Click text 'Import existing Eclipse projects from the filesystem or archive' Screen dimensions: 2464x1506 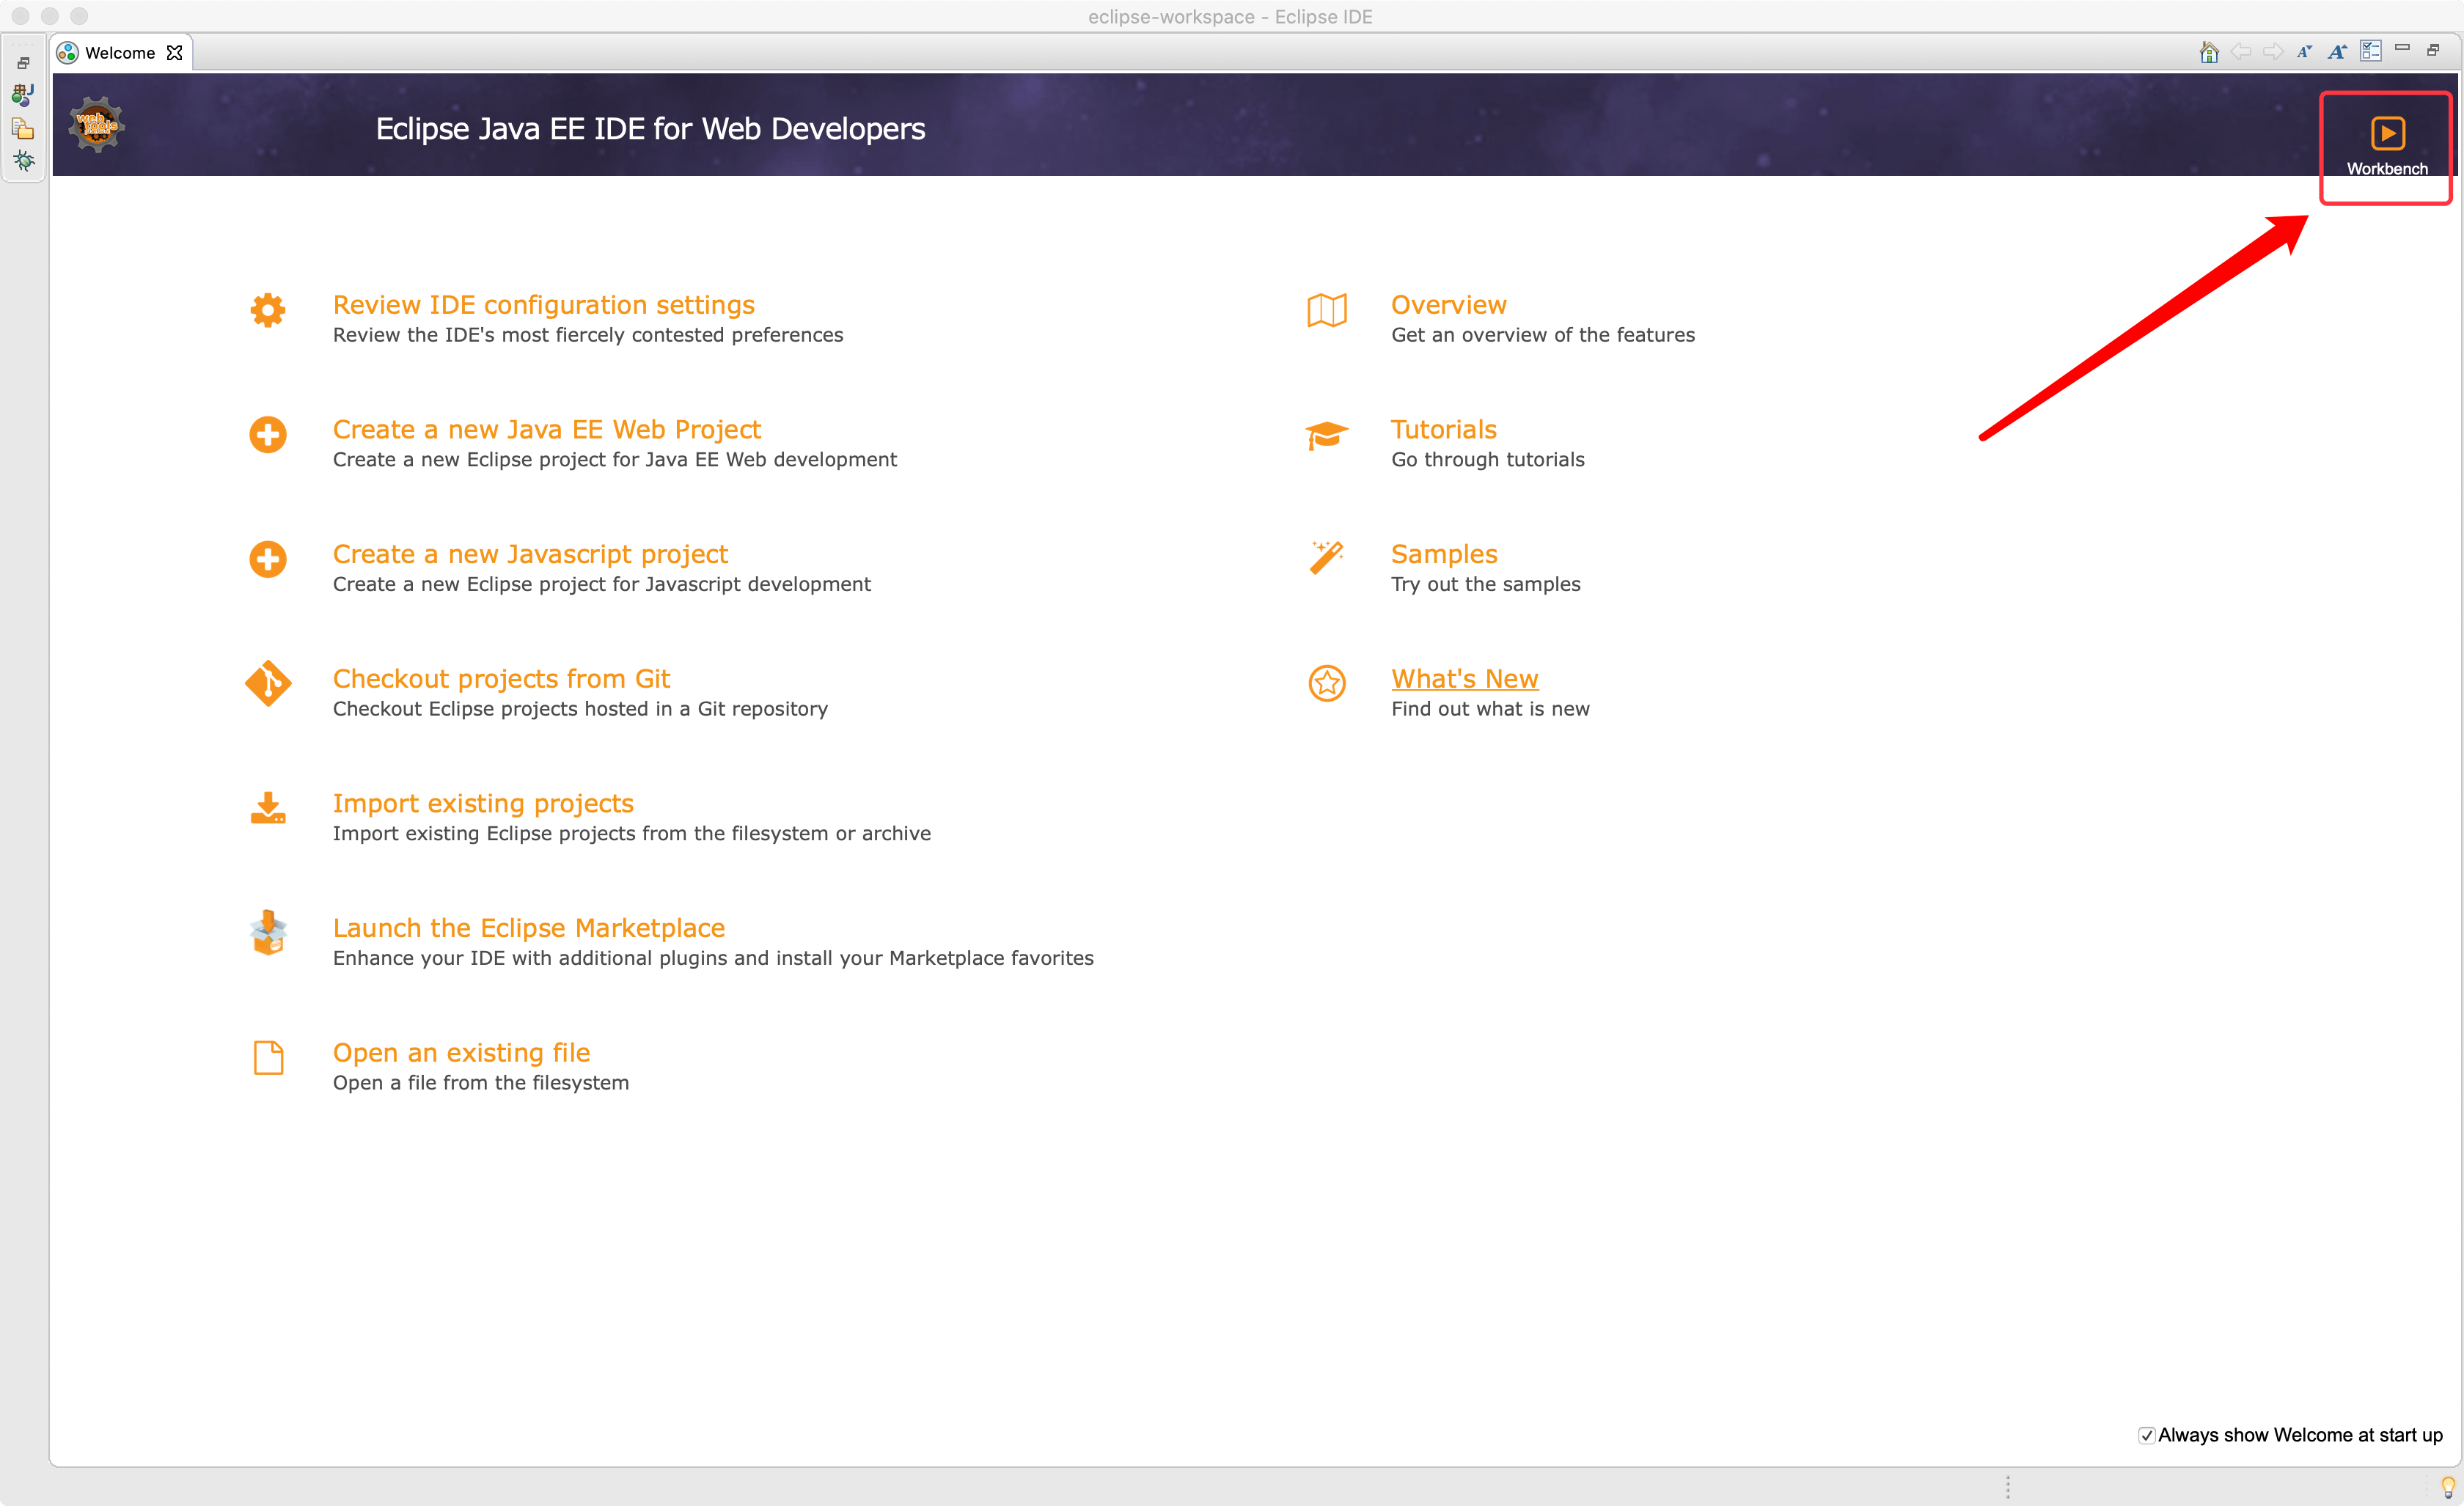point(631,834)
